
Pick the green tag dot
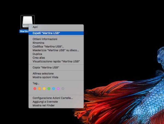49,89
